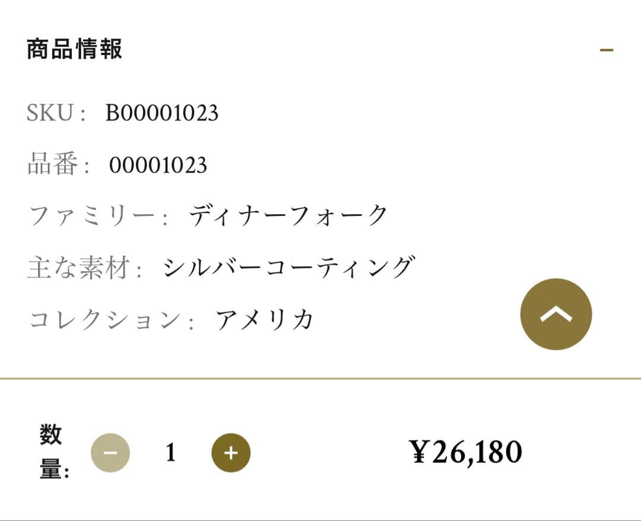
Task: Click the yen symbol in the price
Action: tap(419, 452)
